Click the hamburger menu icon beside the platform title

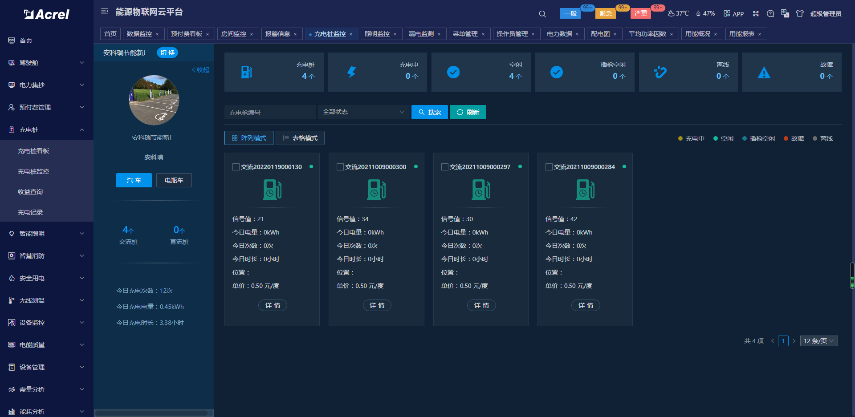(x=105, y=11)
